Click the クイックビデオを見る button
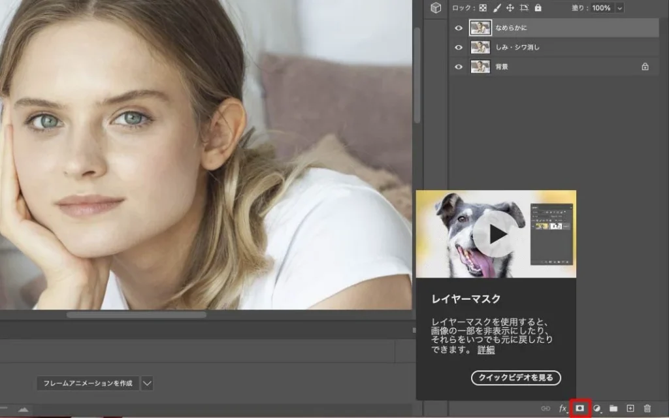This screenshot has width=669, height=418. pos(515,378)
